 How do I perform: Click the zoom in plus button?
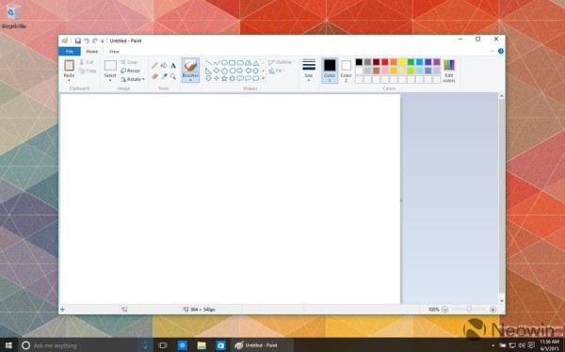pos(492,310)
